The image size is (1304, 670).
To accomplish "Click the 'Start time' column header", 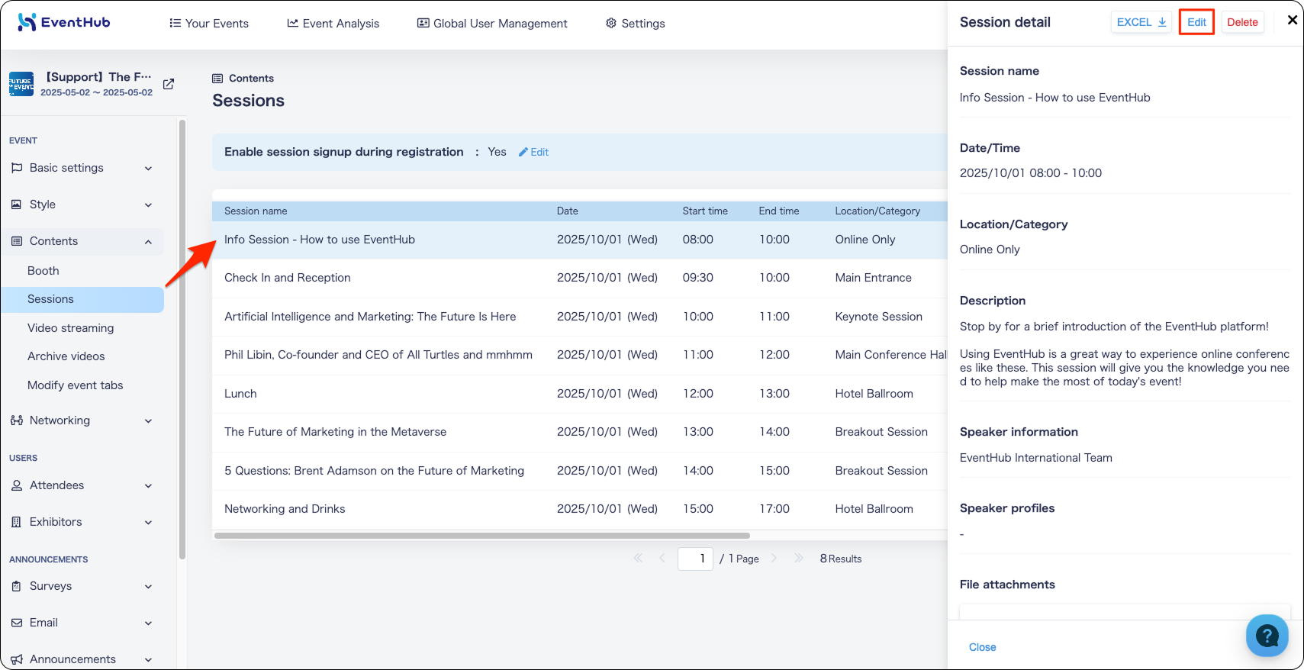I will click(x=705, y=211).
